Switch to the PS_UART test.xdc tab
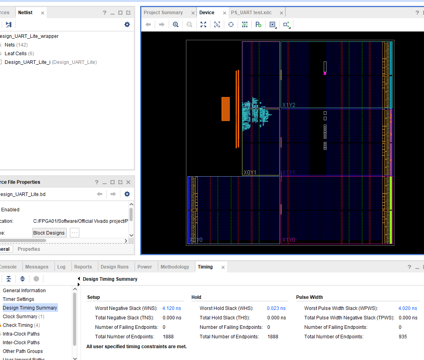 click(251, 13)
